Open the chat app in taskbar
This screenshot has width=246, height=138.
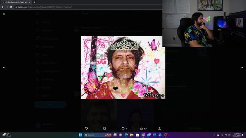click(120, 135)
